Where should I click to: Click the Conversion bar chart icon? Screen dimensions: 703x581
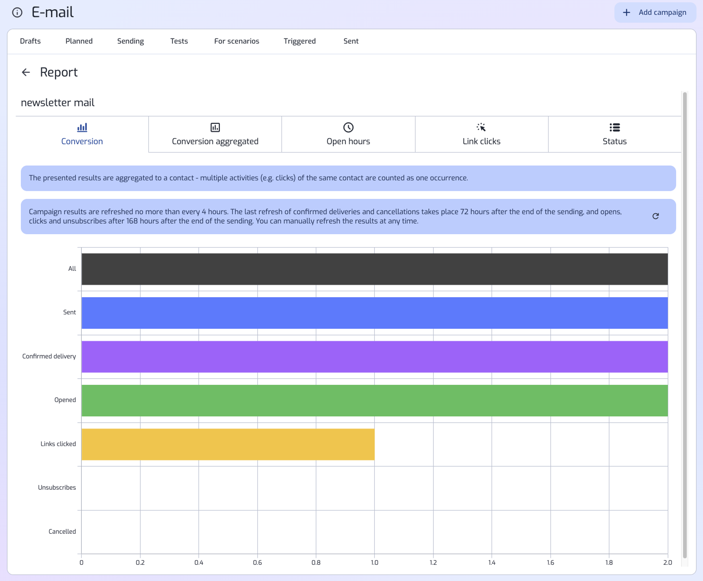82,128
